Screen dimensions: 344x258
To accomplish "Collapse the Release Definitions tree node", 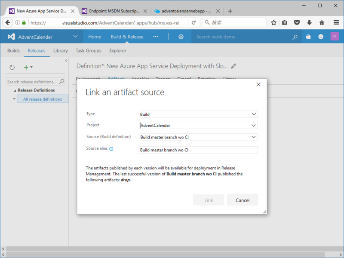I will 15,90.
